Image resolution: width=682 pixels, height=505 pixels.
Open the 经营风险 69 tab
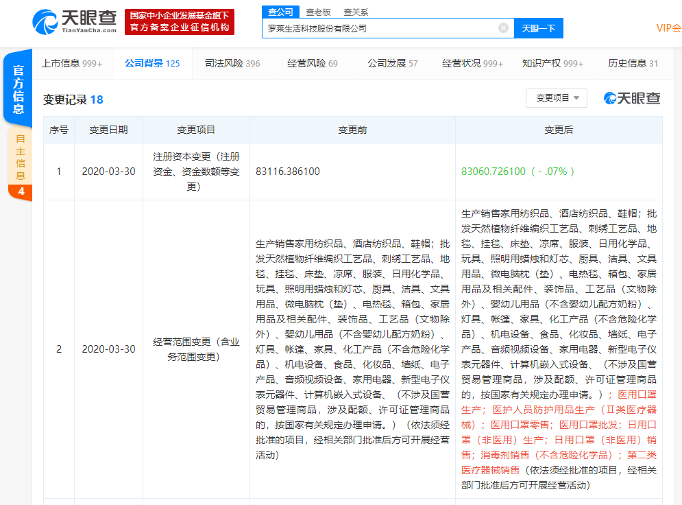point(313,64)
